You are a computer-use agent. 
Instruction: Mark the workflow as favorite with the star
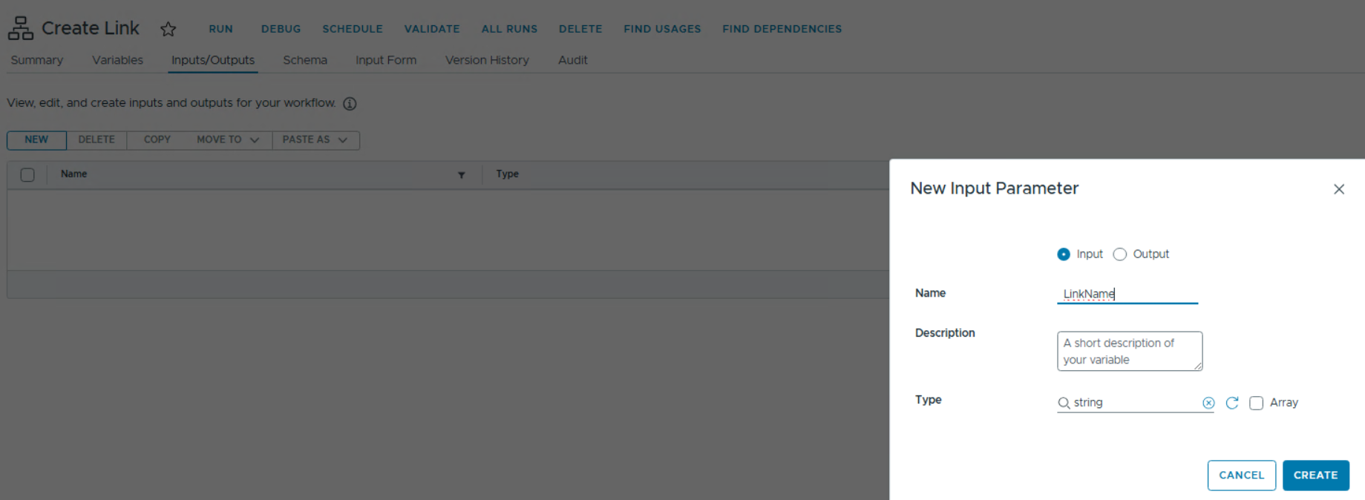168,29
